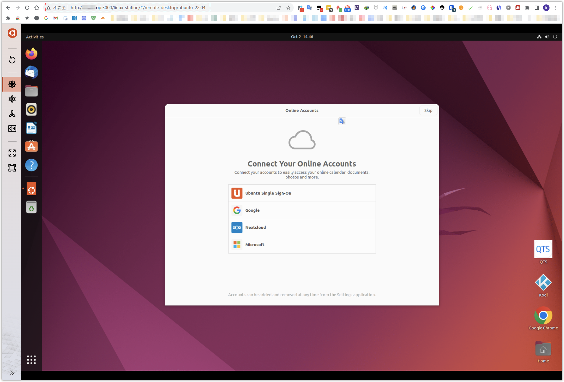Bookmark this page with the star
The width and height of the screenshot is (564, 382).
click(288, 8)
